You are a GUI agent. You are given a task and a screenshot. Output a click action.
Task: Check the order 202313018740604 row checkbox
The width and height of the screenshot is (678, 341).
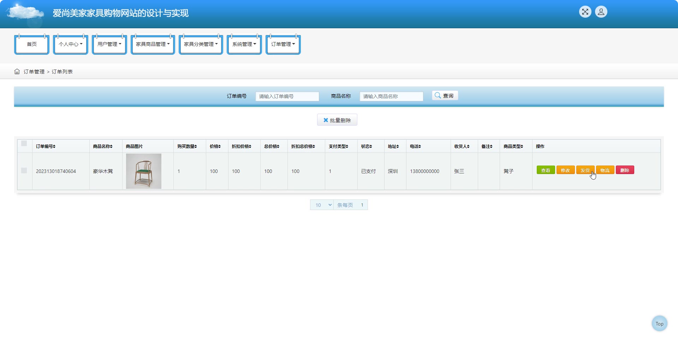24,170
